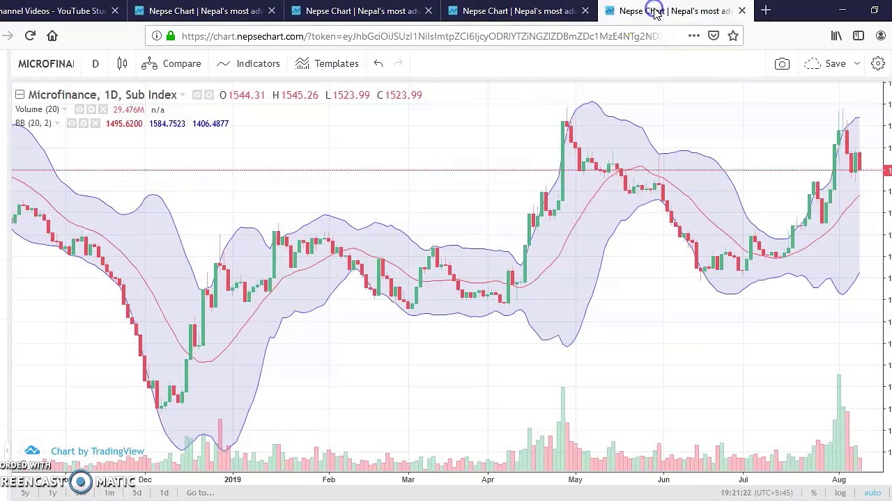Toggle log scale button
Screen dimensions: 892x501
840,493
